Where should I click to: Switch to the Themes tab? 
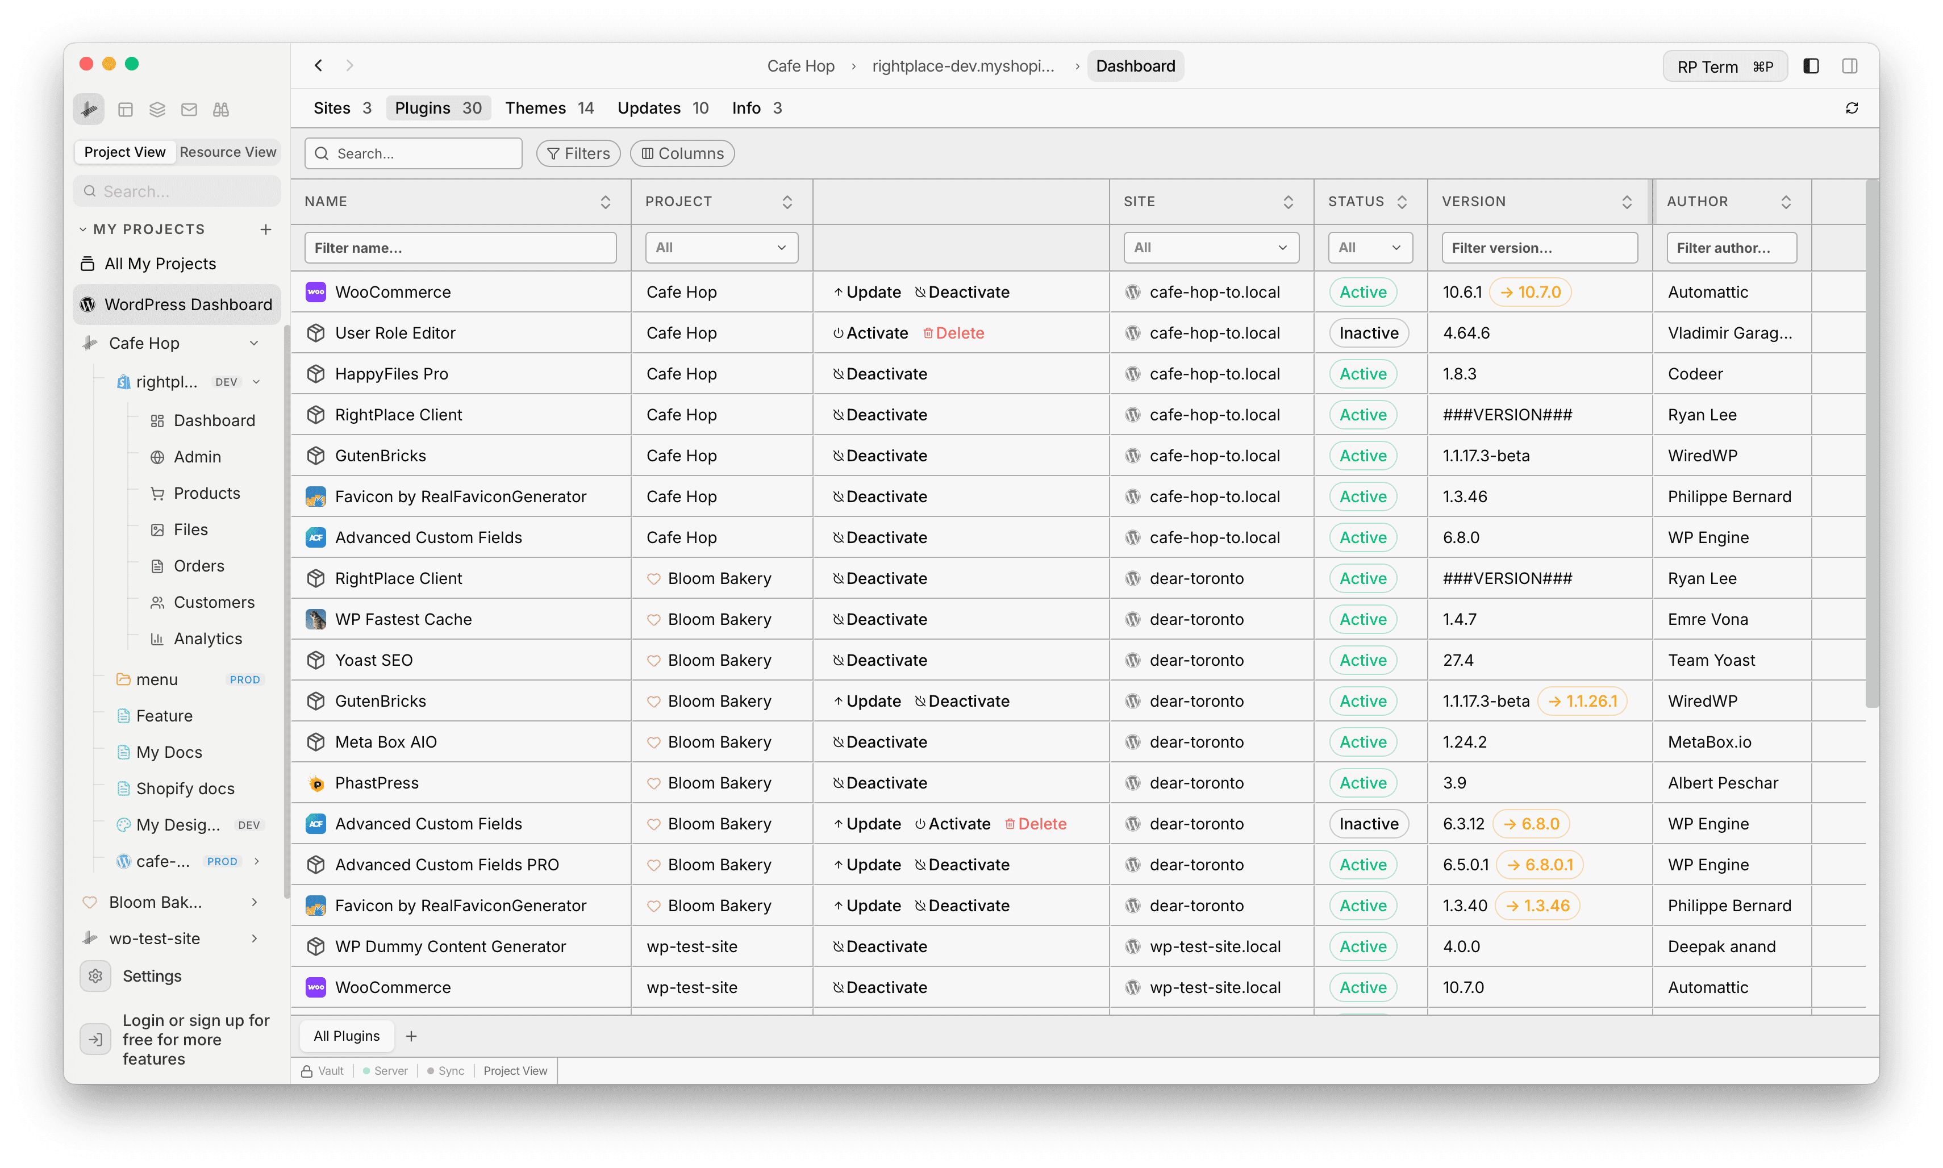point(536,108)
